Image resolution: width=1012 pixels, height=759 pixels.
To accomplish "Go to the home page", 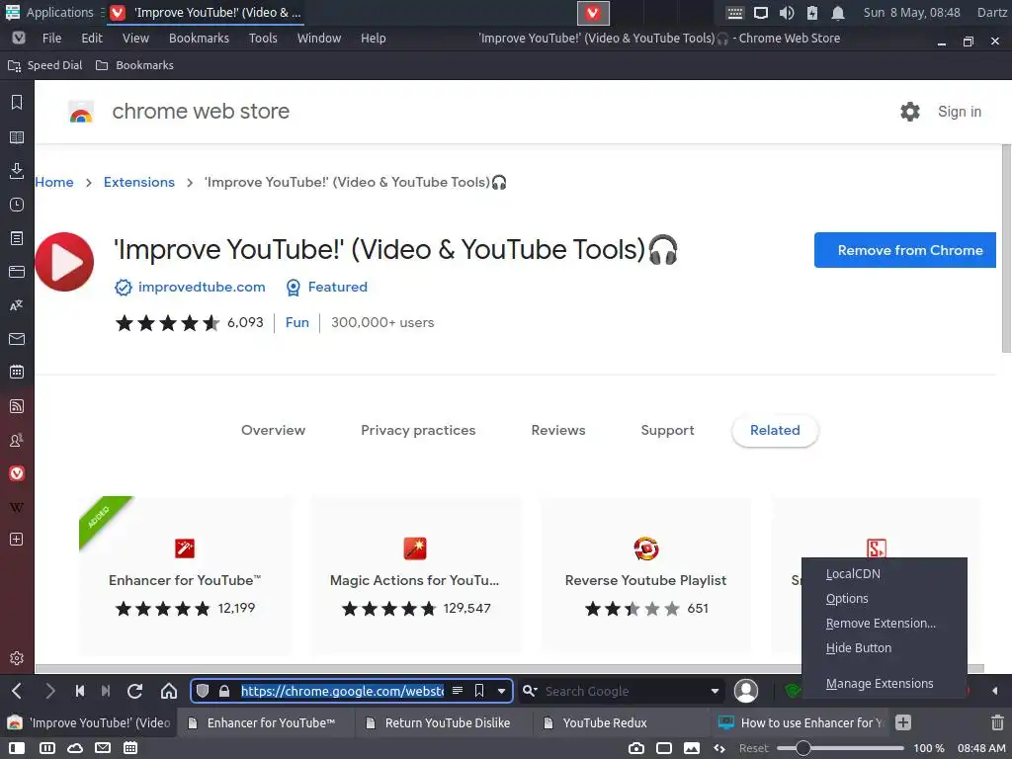I will [169, 691].
